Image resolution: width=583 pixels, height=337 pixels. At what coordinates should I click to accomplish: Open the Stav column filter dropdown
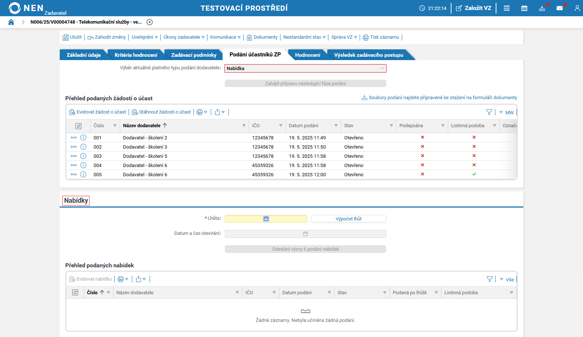[x=391, y=126]
